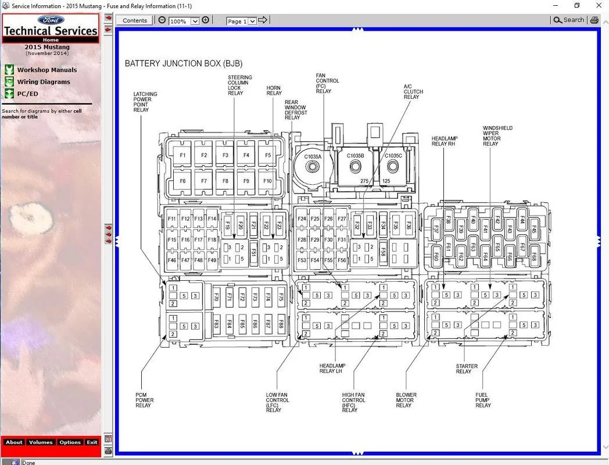Screen dimensions: 609x465
Task: Click the 2015 Mustang heading text
Action: [47, 47]
